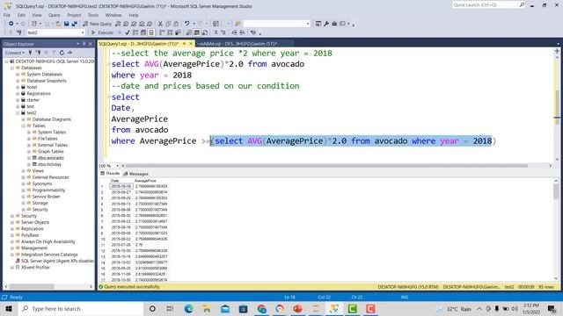Click the Toolbox icon in main toolbar
The image size is (563, 316).
[334, 24]
